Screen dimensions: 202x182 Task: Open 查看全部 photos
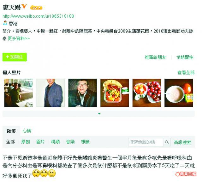[186, 73]
